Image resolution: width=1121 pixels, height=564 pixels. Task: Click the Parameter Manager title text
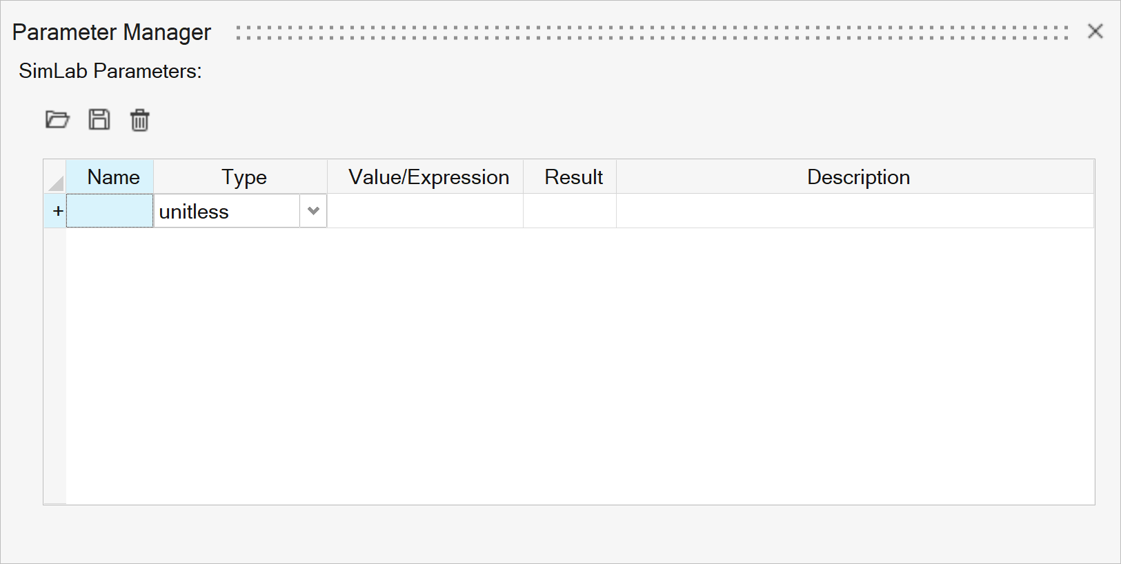[x=112, y=32]
